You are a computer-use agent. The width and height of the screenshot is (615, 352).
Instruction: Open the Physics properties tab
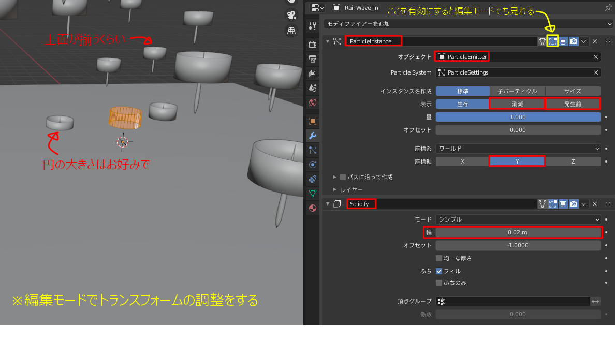[x=312, y=165]
